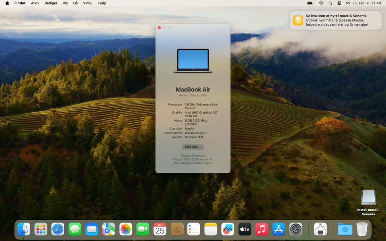Launch the Messages app in Dock

pos(75,229)
